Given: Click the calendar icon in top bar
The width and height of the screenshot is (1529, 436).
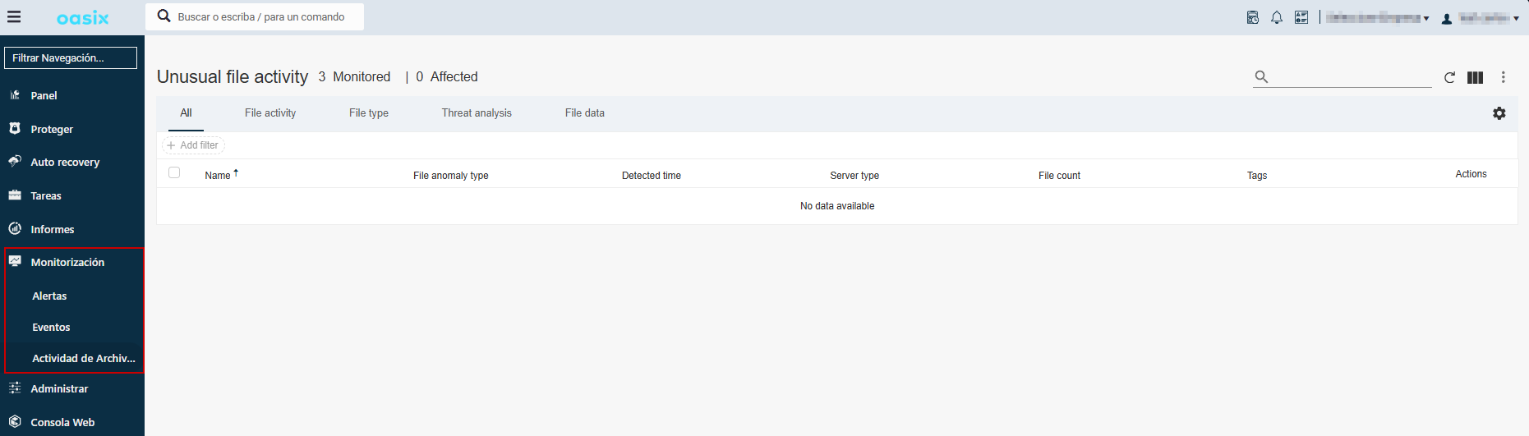Looking at the screenshot, I should 1253,17.
